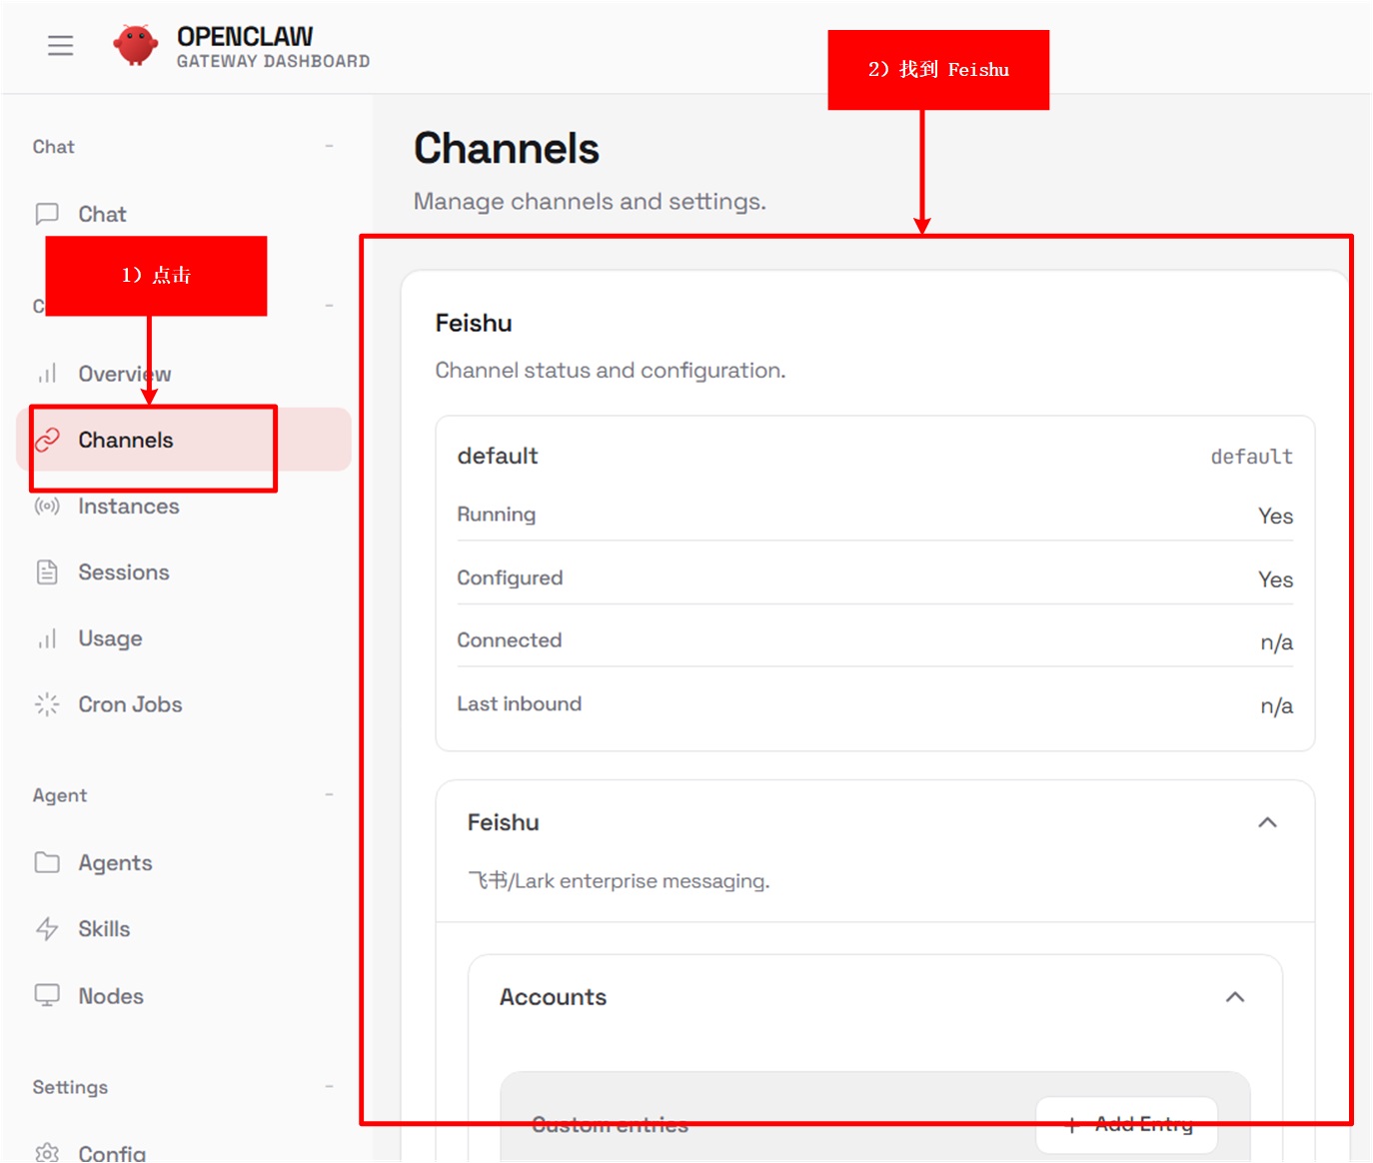
Task: Open Config under Settings
Action: [x=112, y=1153]
